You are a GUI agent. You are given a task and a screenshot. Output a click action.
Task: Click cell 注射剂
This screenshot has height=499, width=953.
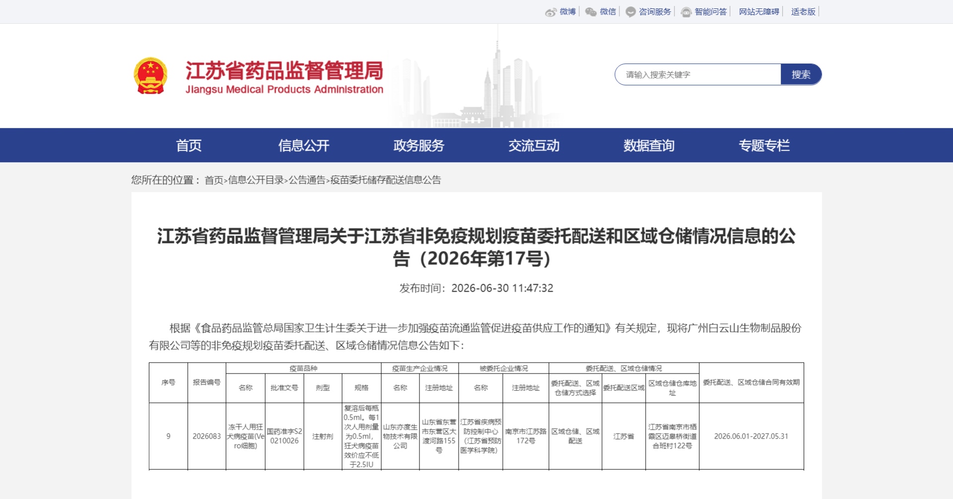tap(323, 437)
